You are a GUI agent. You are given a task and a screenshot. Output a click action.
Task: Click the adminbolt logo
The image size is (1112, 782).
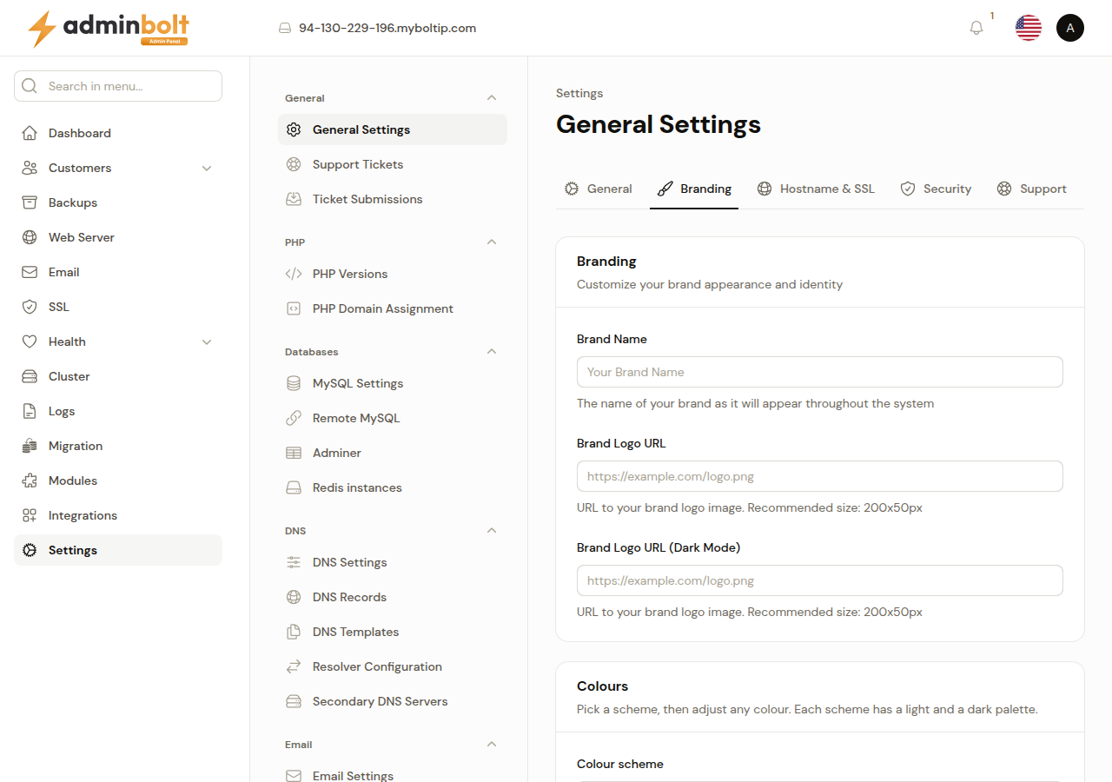pos(109,29)
